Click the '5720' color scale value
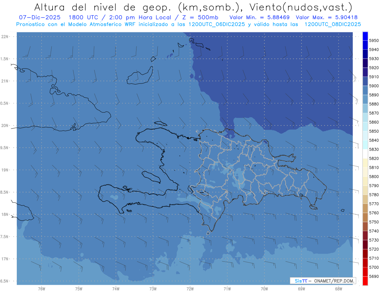 click(374, 249)
